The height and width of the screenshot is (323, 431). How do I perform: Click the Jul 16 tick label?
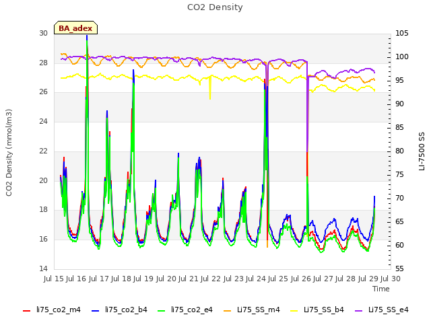pos(76,279)
